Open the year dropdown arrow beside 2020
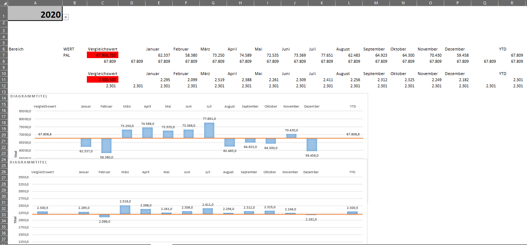 [x=66, y=17]
